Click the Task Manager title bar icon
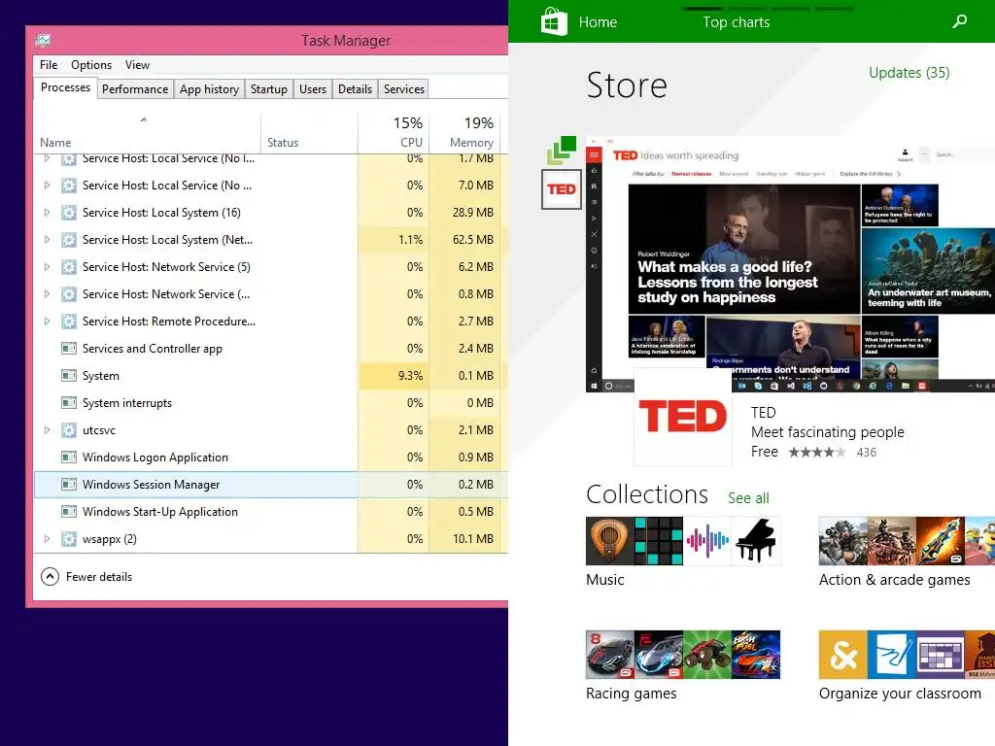Viewport: 995px width, 746px height. click(x=43, y=41)
